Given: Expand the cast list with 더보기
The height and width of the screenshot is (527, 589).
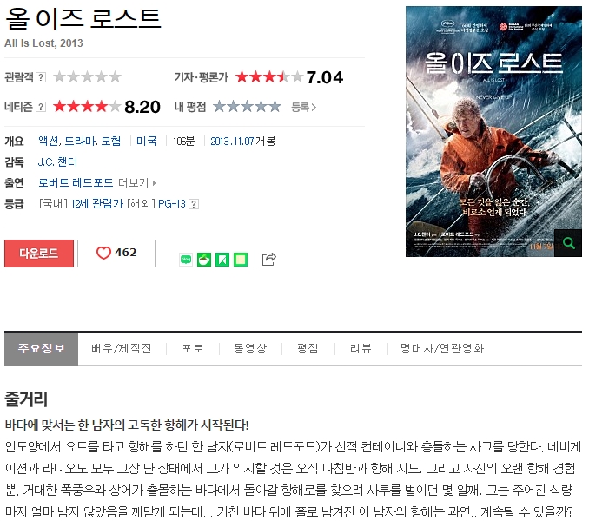Looking at the screenshot, I should click(x=136, y=183).
